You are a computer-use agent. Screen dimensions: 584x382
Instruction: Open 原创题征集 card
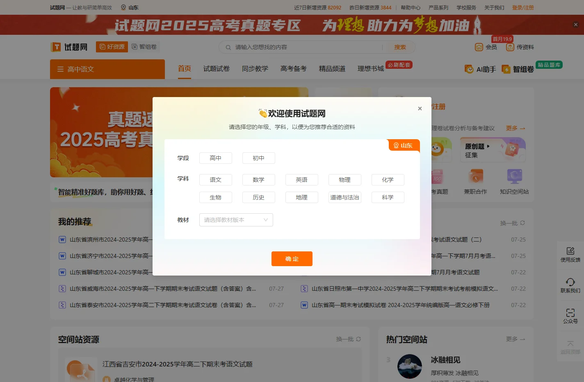tap(493, 150)
